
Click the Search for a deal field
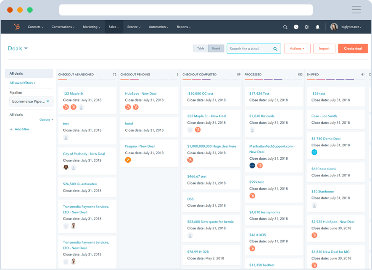point(254,49)
